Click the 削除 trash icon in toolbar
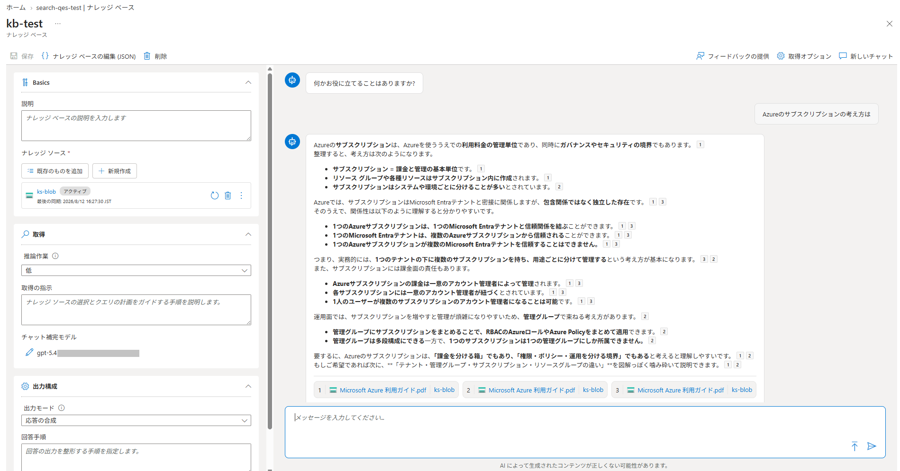The width and height of the screenshot is (900, 471). tap(147, 56)
